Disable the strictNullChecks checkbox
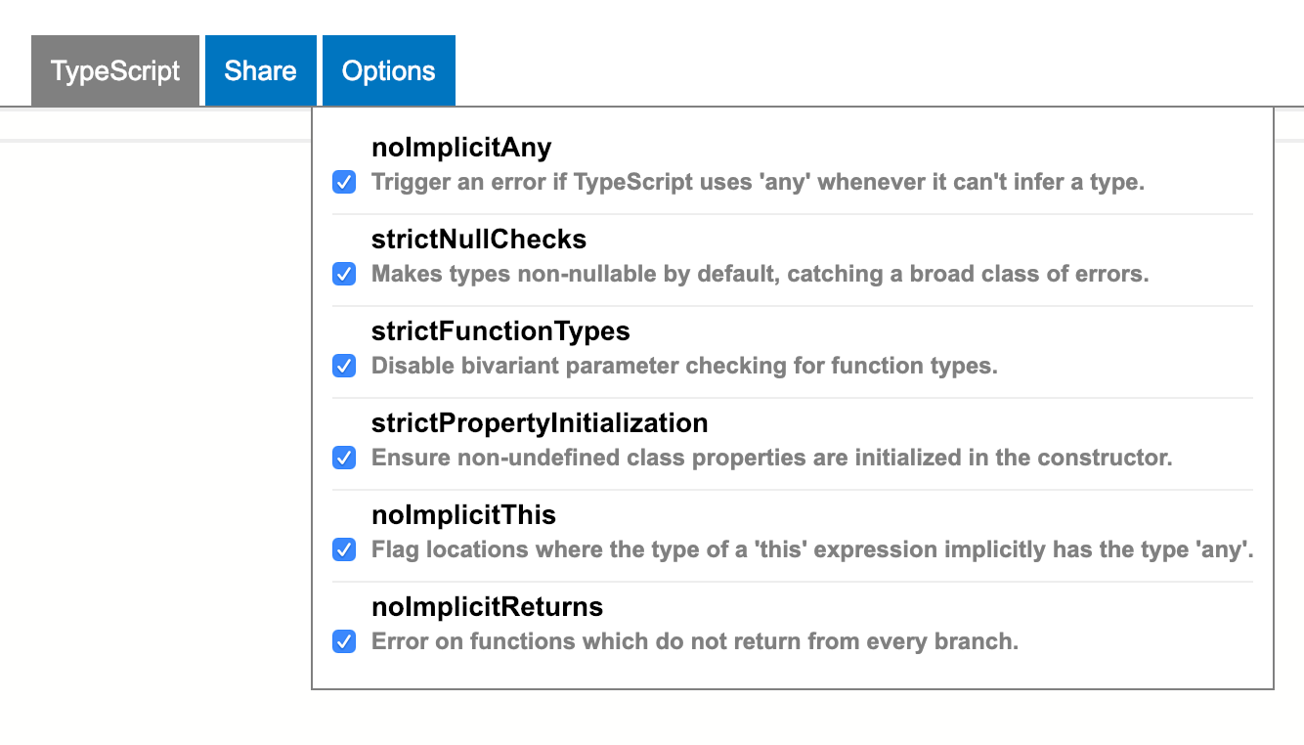Image resolution: width=1304 pixels, height=745 pixels. (344, 274)
